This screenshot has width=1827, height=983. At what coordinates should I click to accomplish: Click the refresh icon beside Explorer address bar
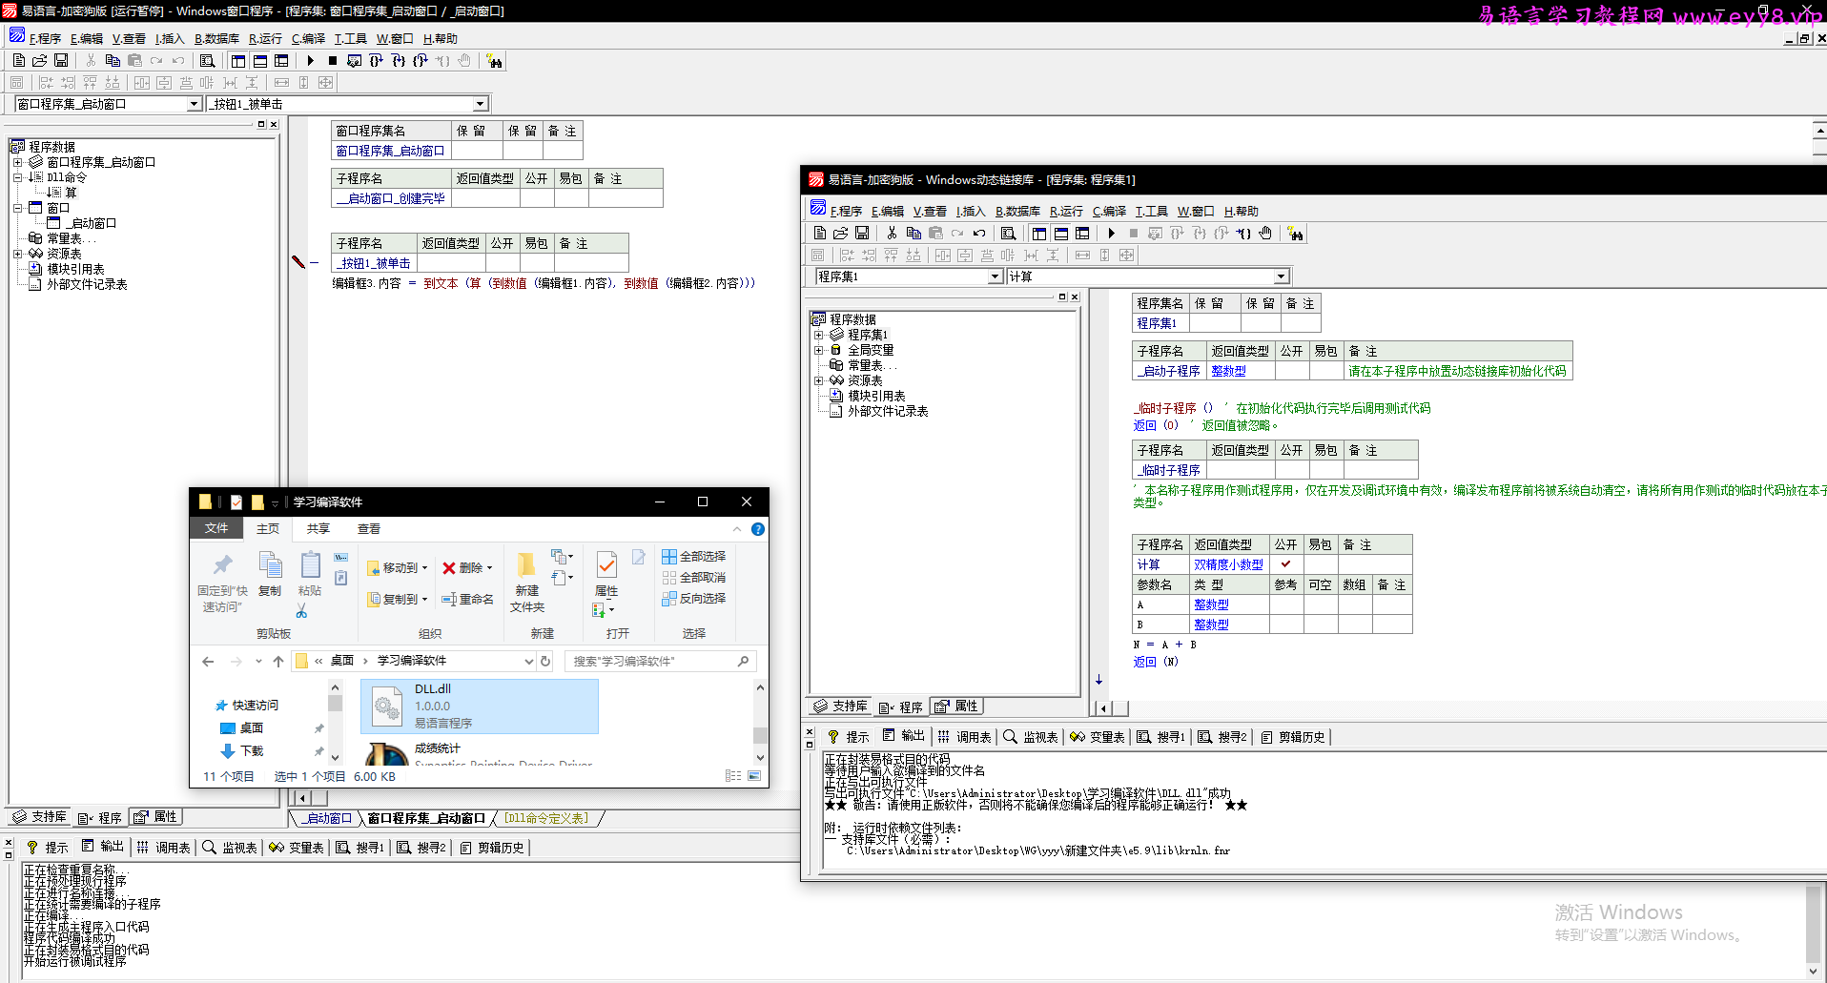[545, 661]
